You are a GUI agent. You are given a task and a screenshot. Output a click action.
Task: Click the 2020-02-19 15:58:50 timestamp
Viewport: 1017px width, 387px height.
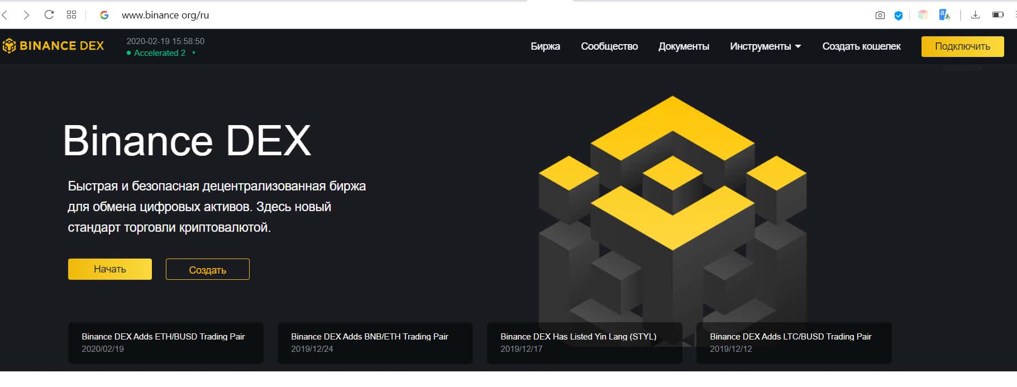click(x=165, y=41)
